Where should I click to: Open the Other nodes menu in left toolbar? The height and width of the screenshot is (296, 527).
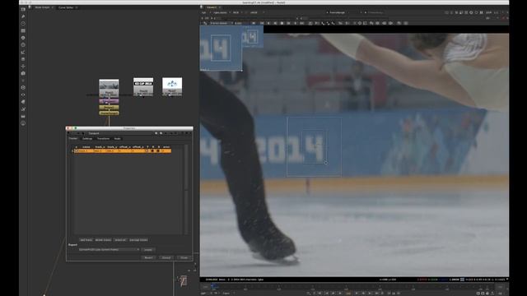(x=23, y=116)
